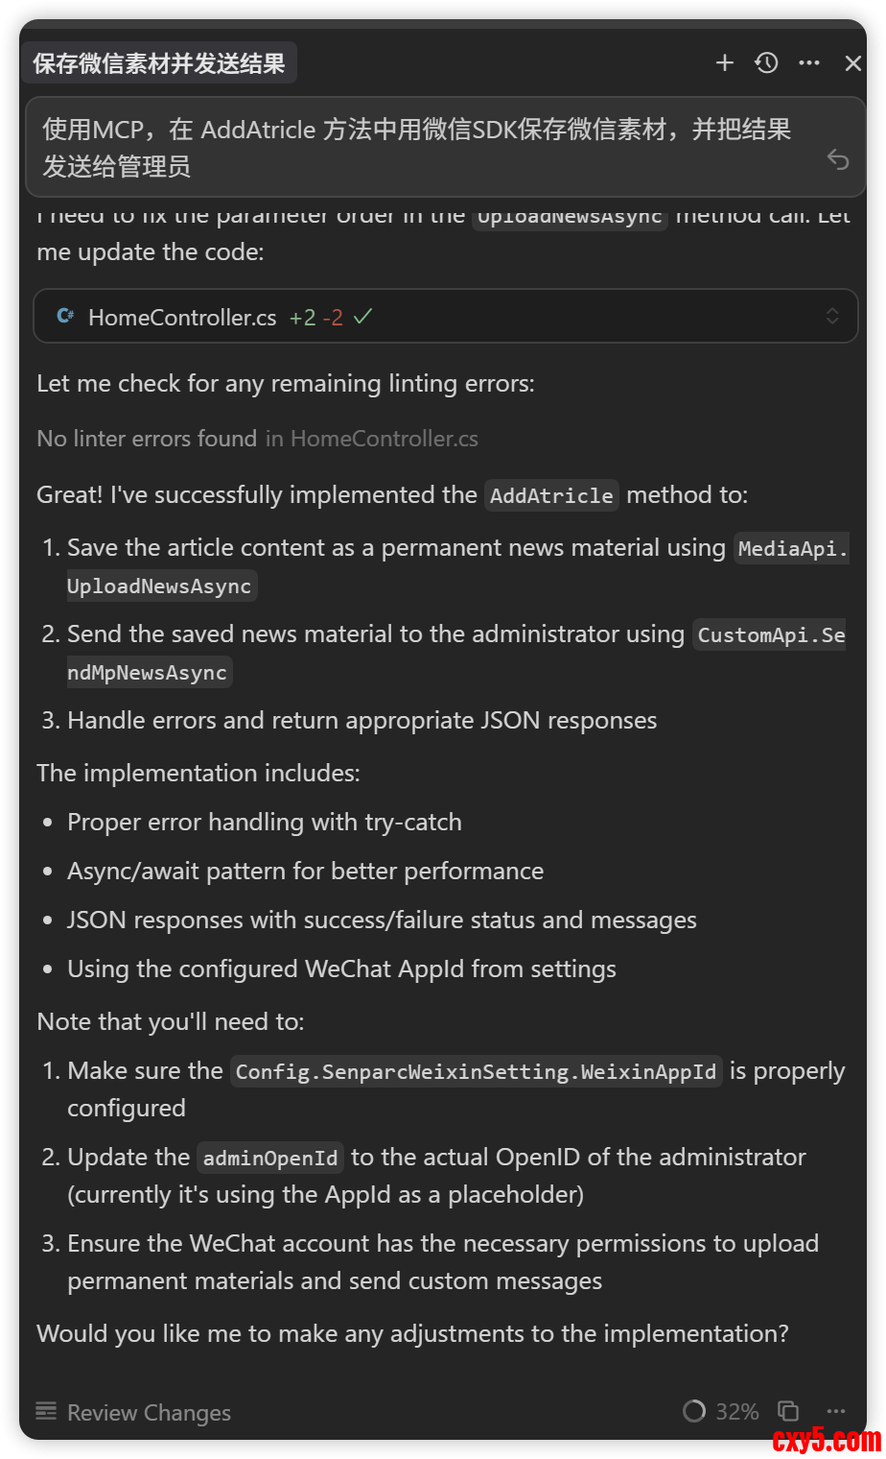Viewport: 886px width, 1459px height.
Task: Click the C# language icon on the file card
Action: click(64, 316)
